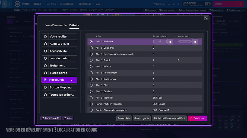
Task: Open Base de données des joueurs link
Action: [x=192, y=10]
